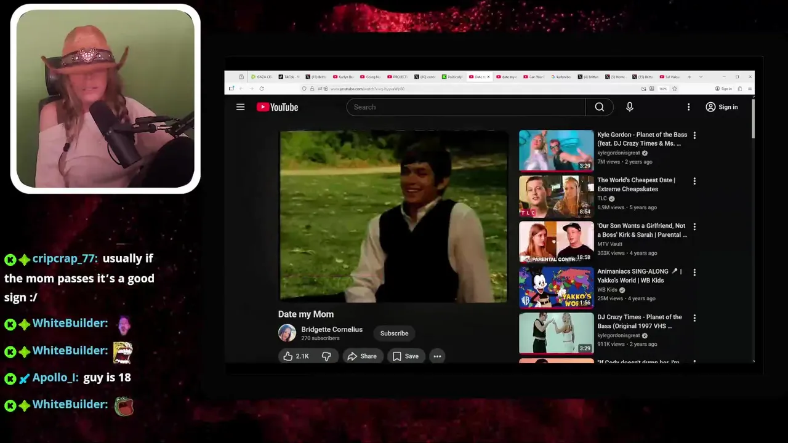This screenshot has height=443, width=788.
Task: Play Animaniacs Yakko's World thumbnail
Action: tap(557, 287)
